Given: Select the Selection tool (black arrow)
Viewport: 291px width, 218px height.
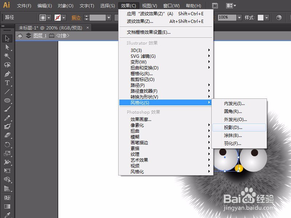Looking at the screenshot, I should point(7,39).
